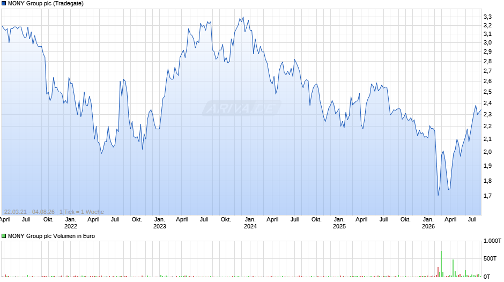Click the green volume legend square

click(x=4, y=236)
